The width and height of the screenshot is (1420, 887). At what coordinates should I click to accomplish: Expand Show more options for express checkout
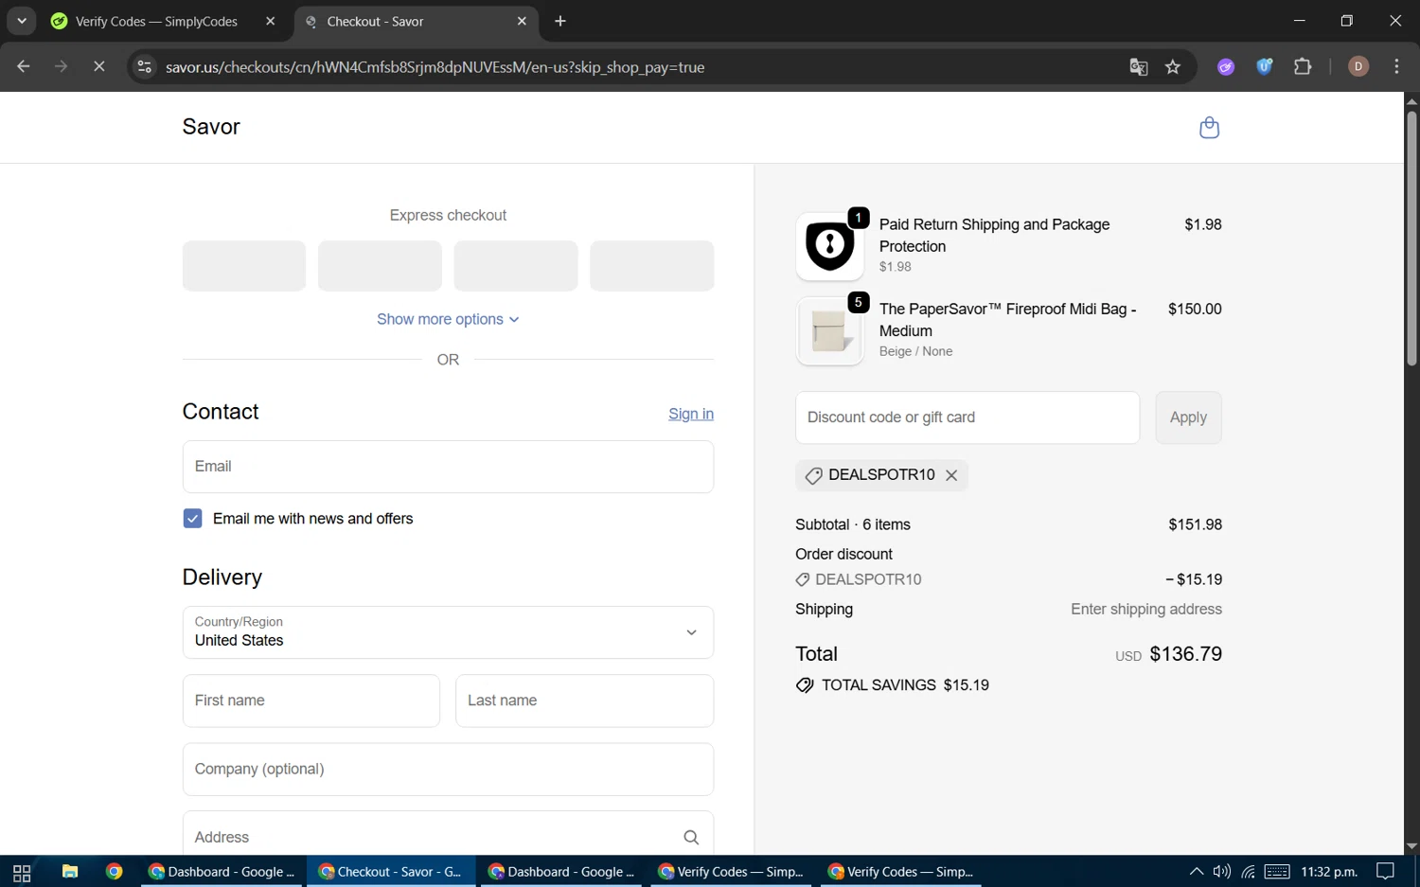coord(448,319)
